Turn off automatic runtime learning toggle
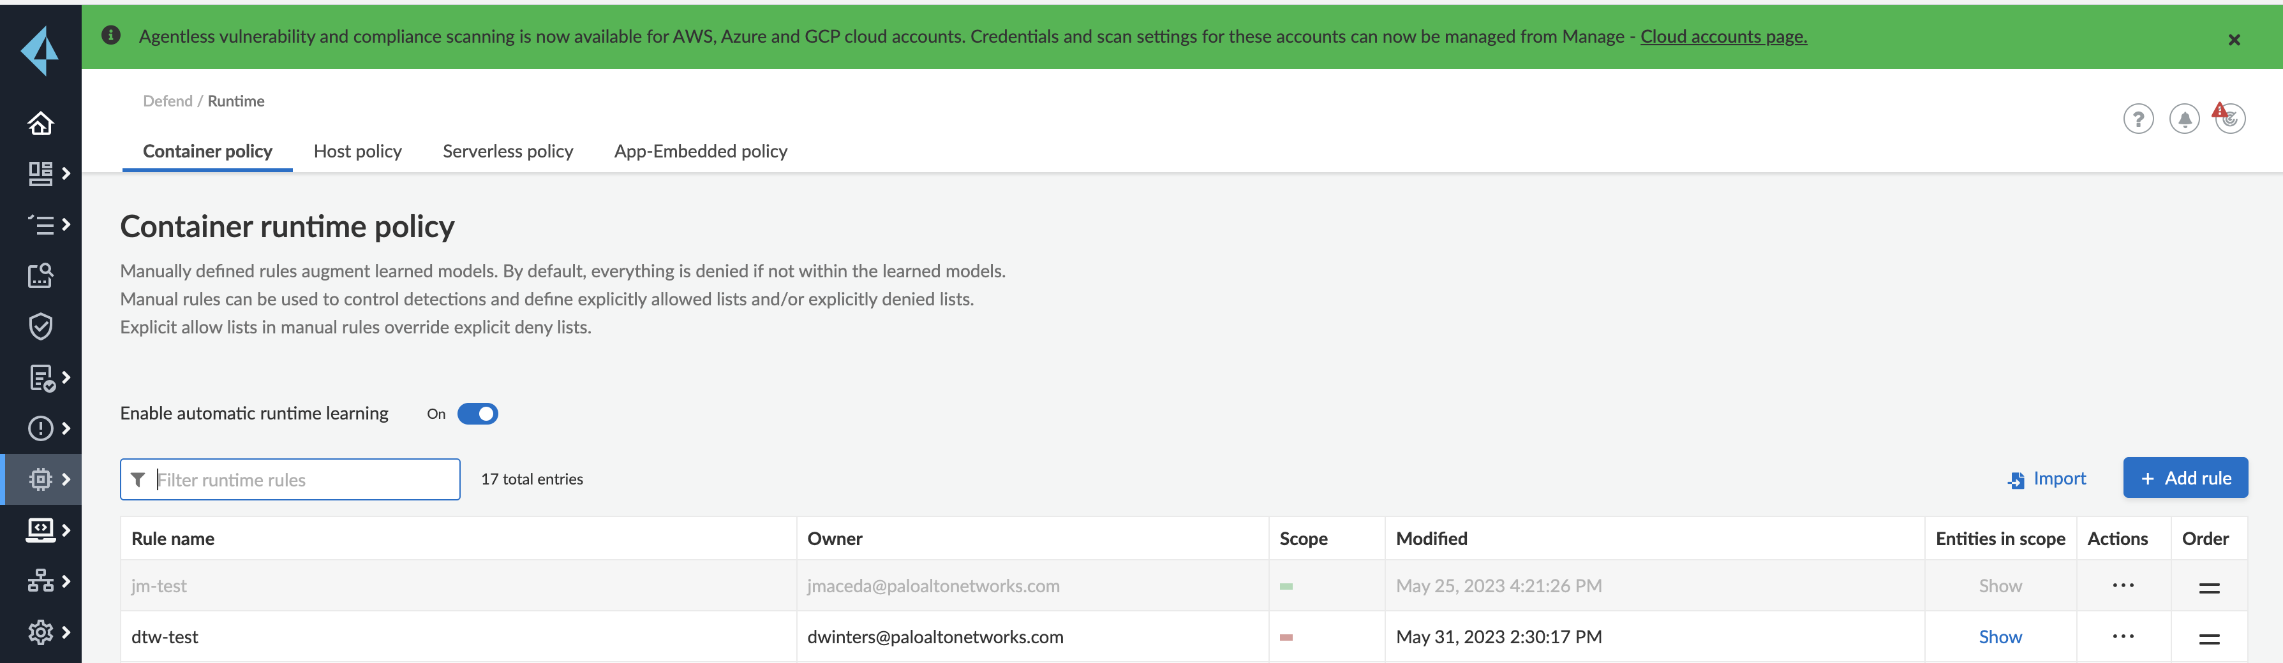 (x=478, y=414)
